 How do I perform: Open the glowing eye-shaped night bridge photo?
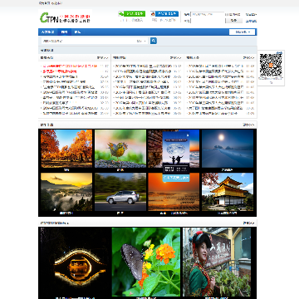75,262
